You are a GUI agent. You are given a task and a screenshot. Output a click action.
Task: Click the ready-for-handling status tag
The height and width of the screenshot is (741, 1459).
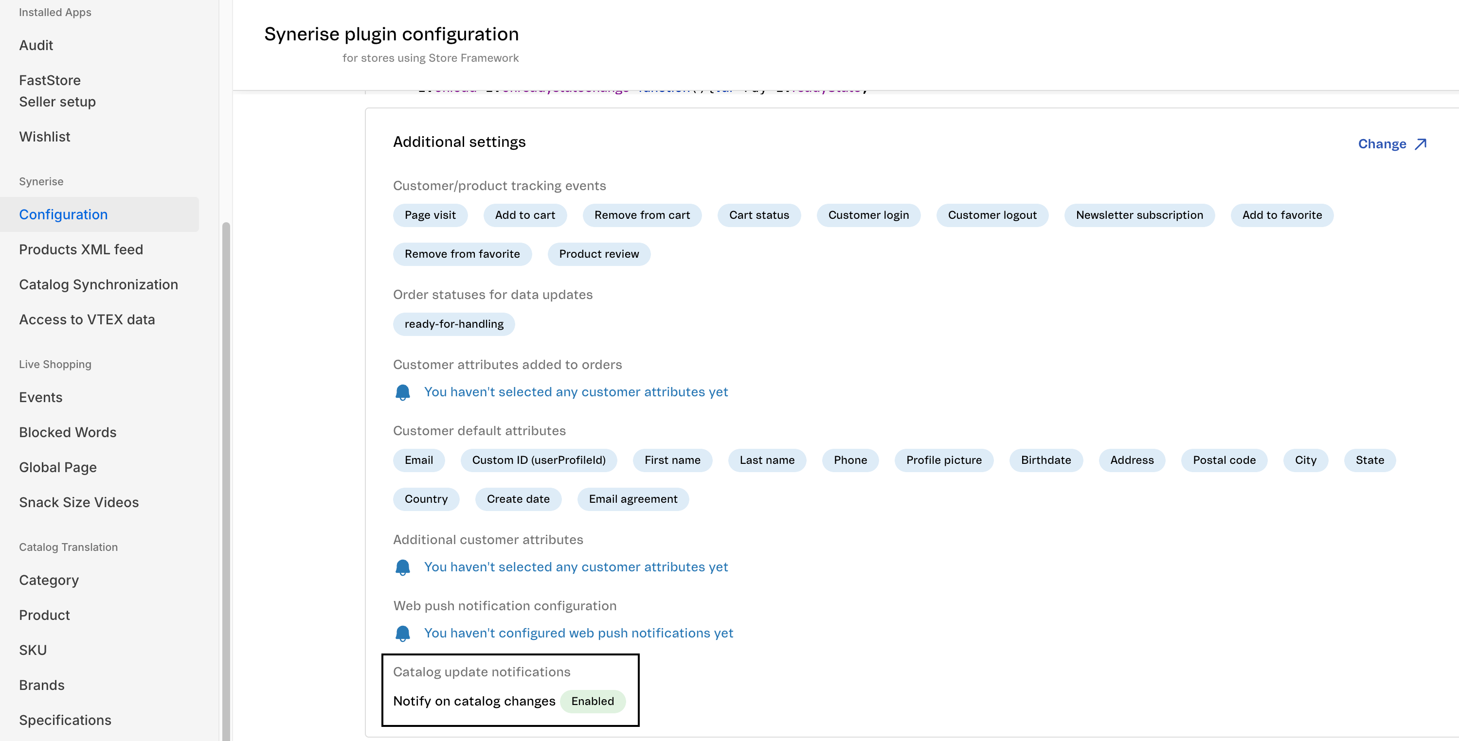pos(454,324)
